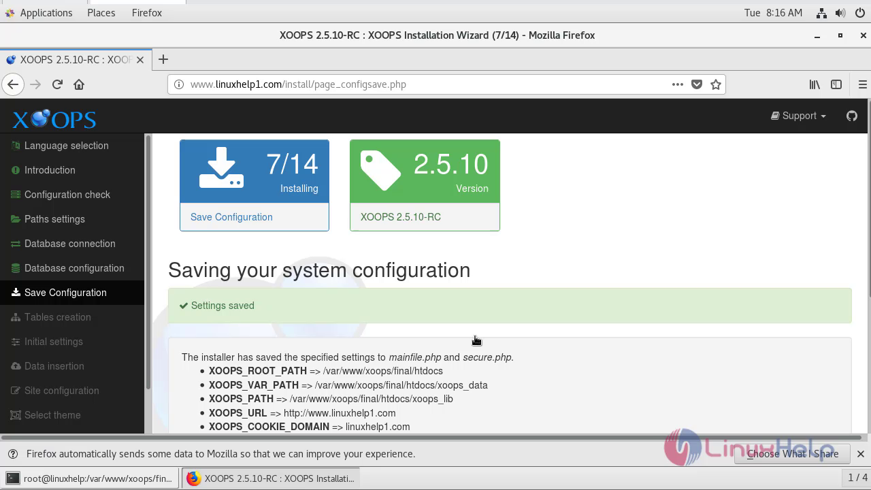Click the Data insertion cloud icon
871x490 pixels.
pyautogui.click(x=16, y=366)
